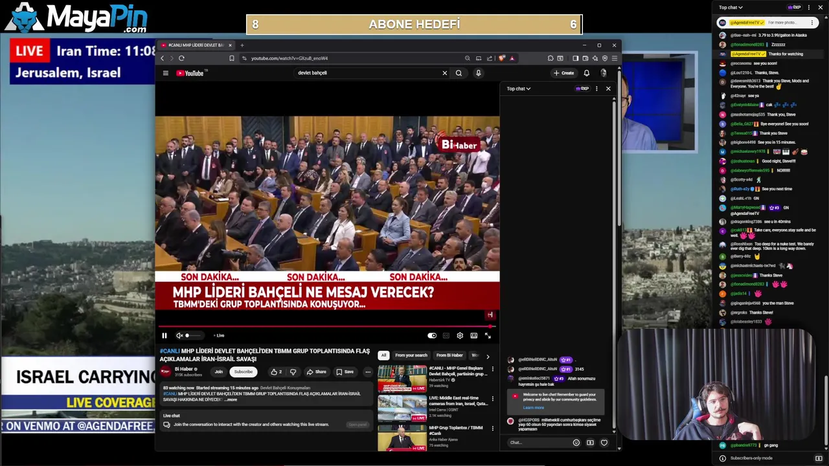The height and width of the screenshot is (466, 829).
Task: Select the '#CANLI MHP LİDERİ DEVLET' browser tab
Action: tap(196, 45)
